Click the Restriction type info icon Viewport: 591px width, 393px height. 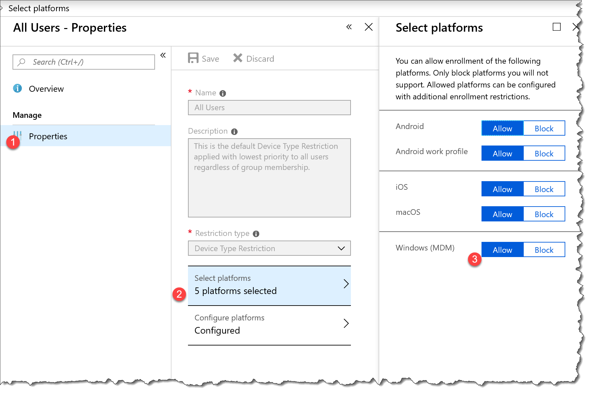(x=256, y=234)
